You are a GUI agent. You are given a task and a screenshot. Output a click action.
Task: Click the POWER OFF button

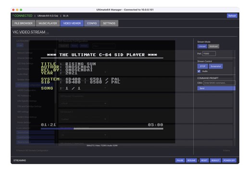coord(229,160)
